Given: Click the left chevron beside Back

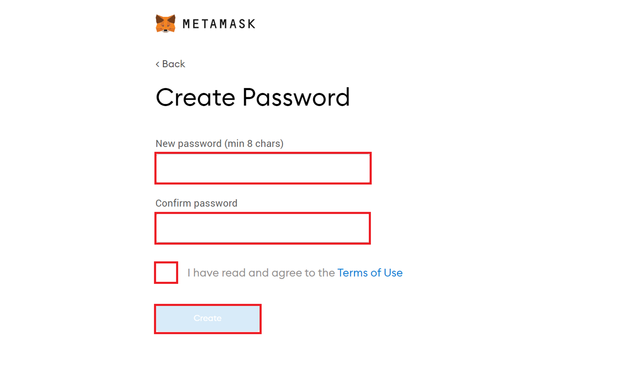Looking at the screenshot, I should (158, 64).
